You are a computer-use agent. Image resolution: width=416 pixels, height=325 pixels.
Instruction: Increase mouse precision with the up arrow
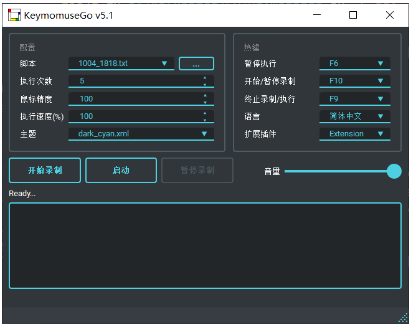click(x=205, y=95)
